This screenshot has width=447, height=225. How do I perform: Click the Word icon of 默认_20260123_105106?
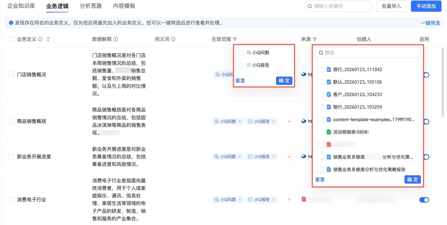(329, 82)
